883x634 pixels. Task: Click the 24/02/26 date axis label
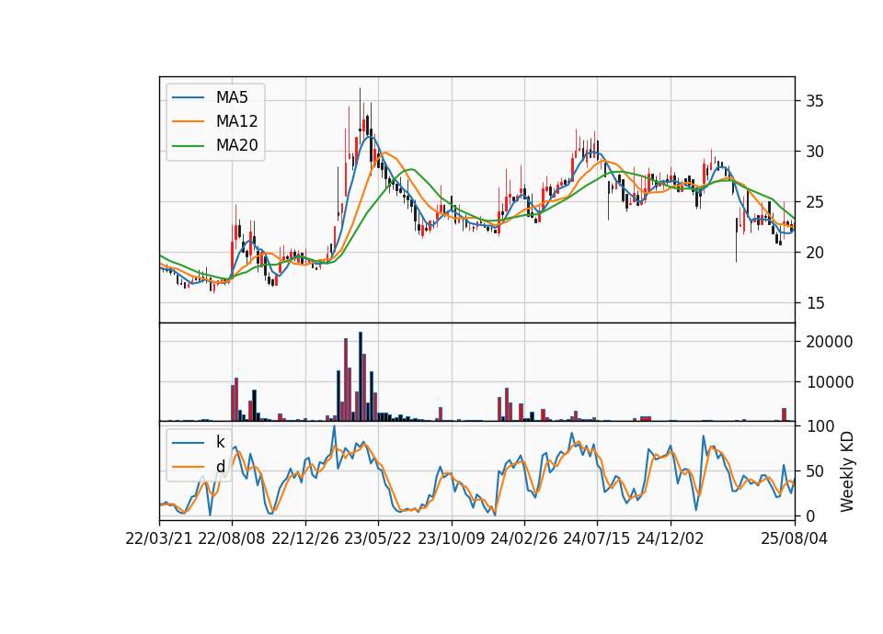(x=523, y=538)
